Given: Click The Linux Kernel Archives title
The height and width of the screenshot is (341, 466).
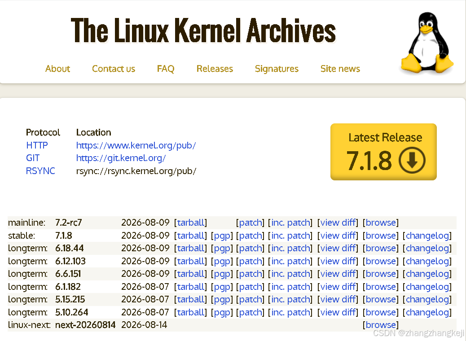Looking at the screenshot, I should click(203, 31).
